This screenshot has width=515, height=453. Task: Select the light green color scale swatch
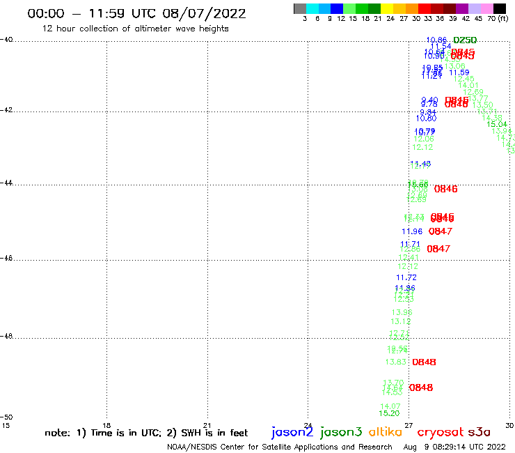click(349, 8)
